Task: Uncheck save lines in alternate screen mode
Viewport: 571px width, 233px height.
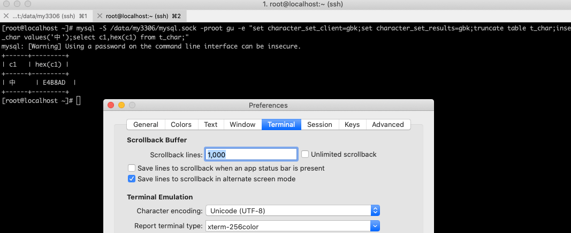Action: point(132,179)
